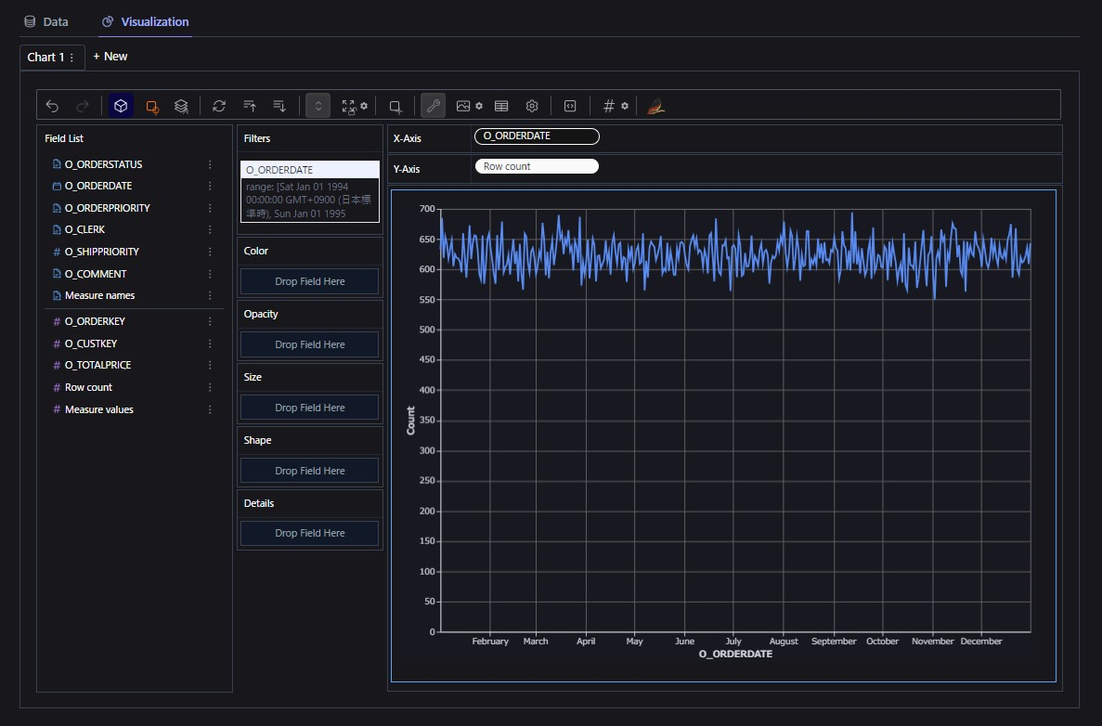Click the Color Drop Field Here area

(x=309, y=281)
